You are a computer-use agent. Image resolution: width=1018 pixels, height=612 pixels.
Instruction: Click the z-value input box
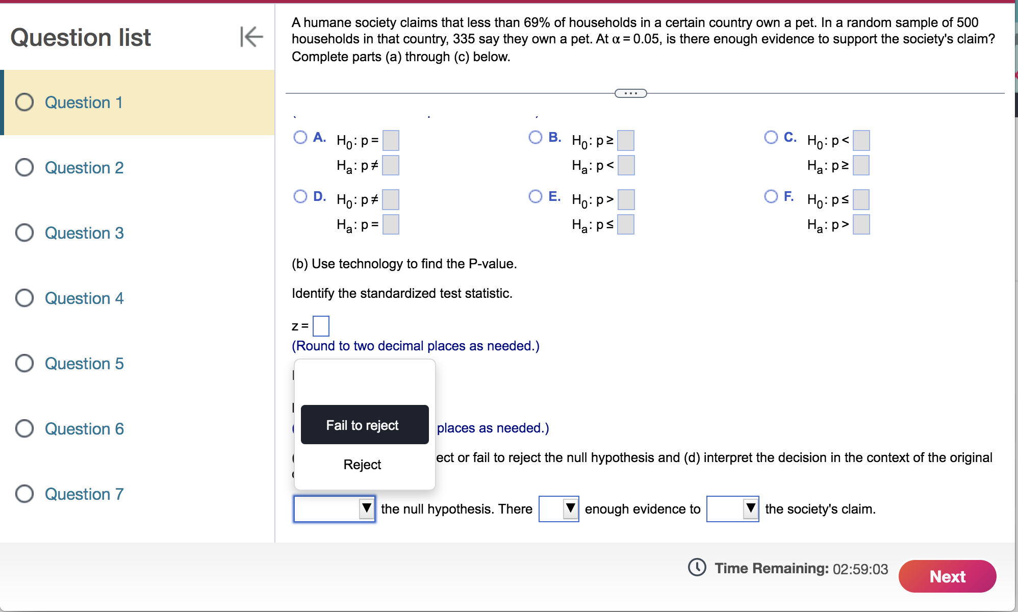(x=321, y=325)
